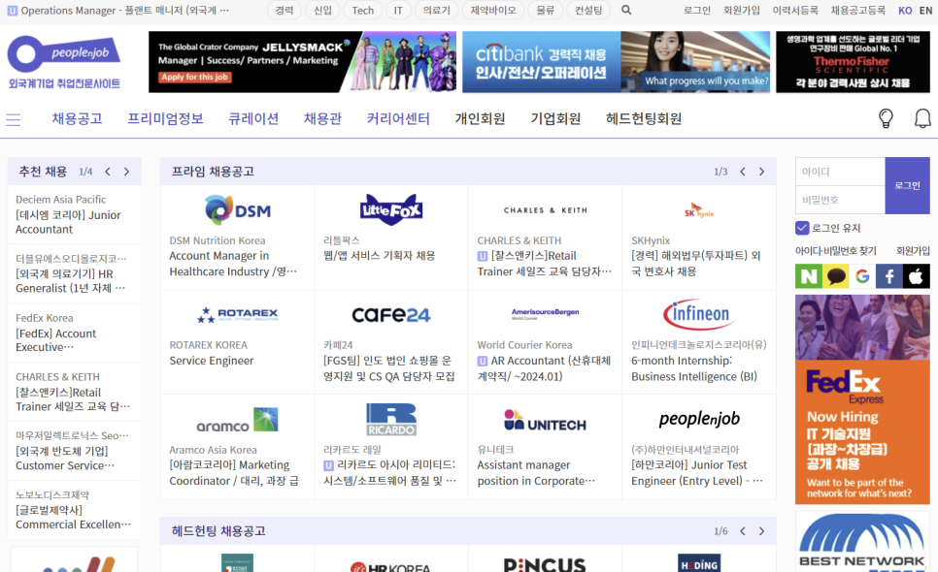938x572 pixels.
Task: Open the 큐레이션 menu
Action: click(253, 118)
